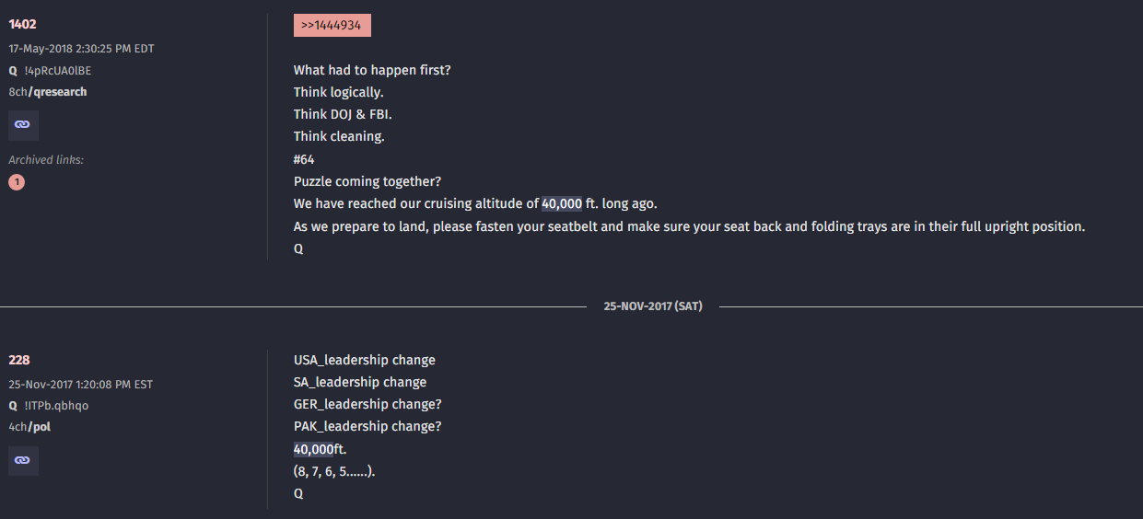Click the #64 line in post 1402
This screenshot has height=519, width=1143.
pos(304,159)
